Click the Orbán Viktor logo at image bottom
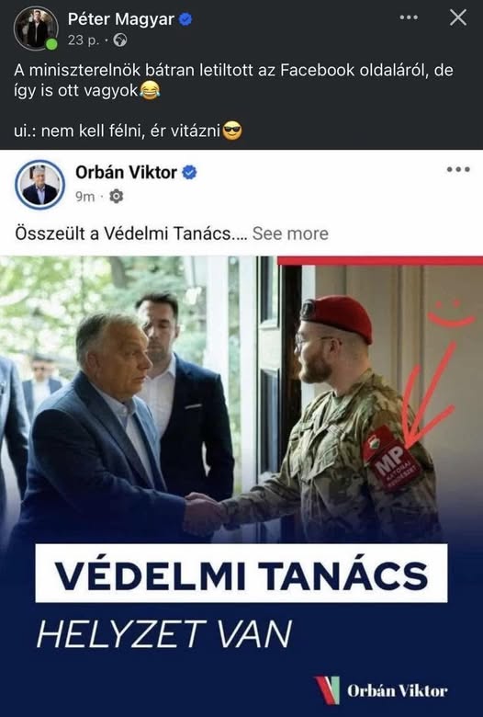483x717 pixels. tap(382, 690)
